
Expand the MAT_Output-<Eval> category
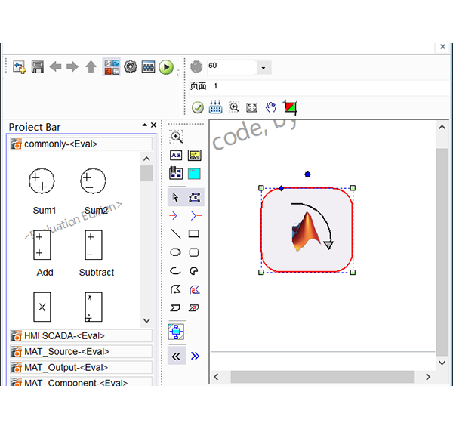82,367
